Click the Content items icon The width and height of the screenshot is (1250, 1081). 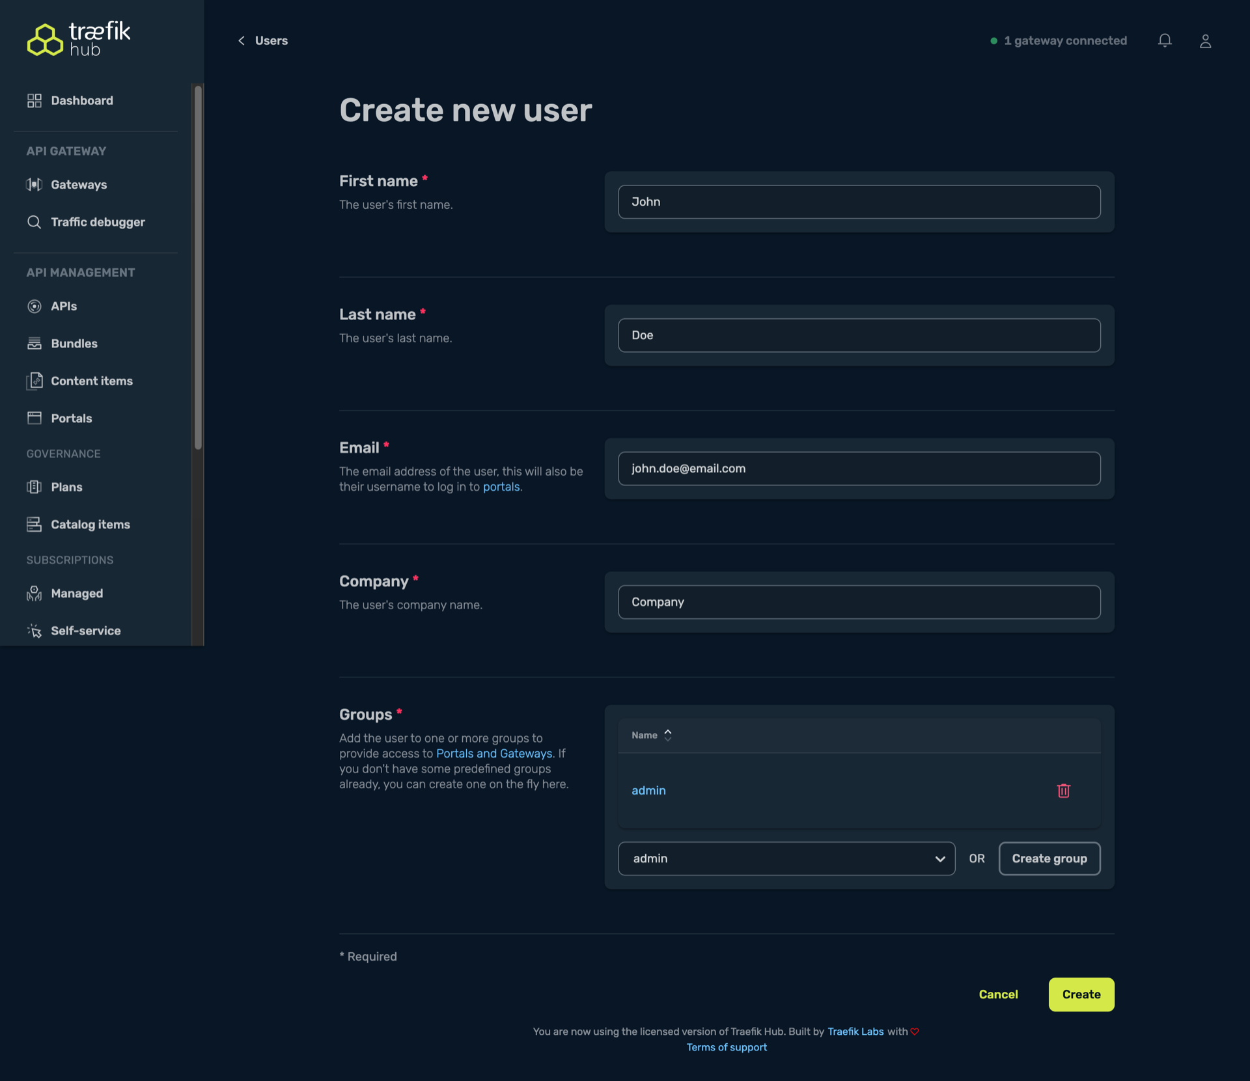coord(35,381)
